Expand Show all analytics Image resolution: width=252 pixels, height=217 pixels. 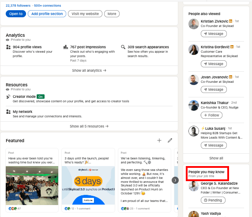tap(89, 70)
